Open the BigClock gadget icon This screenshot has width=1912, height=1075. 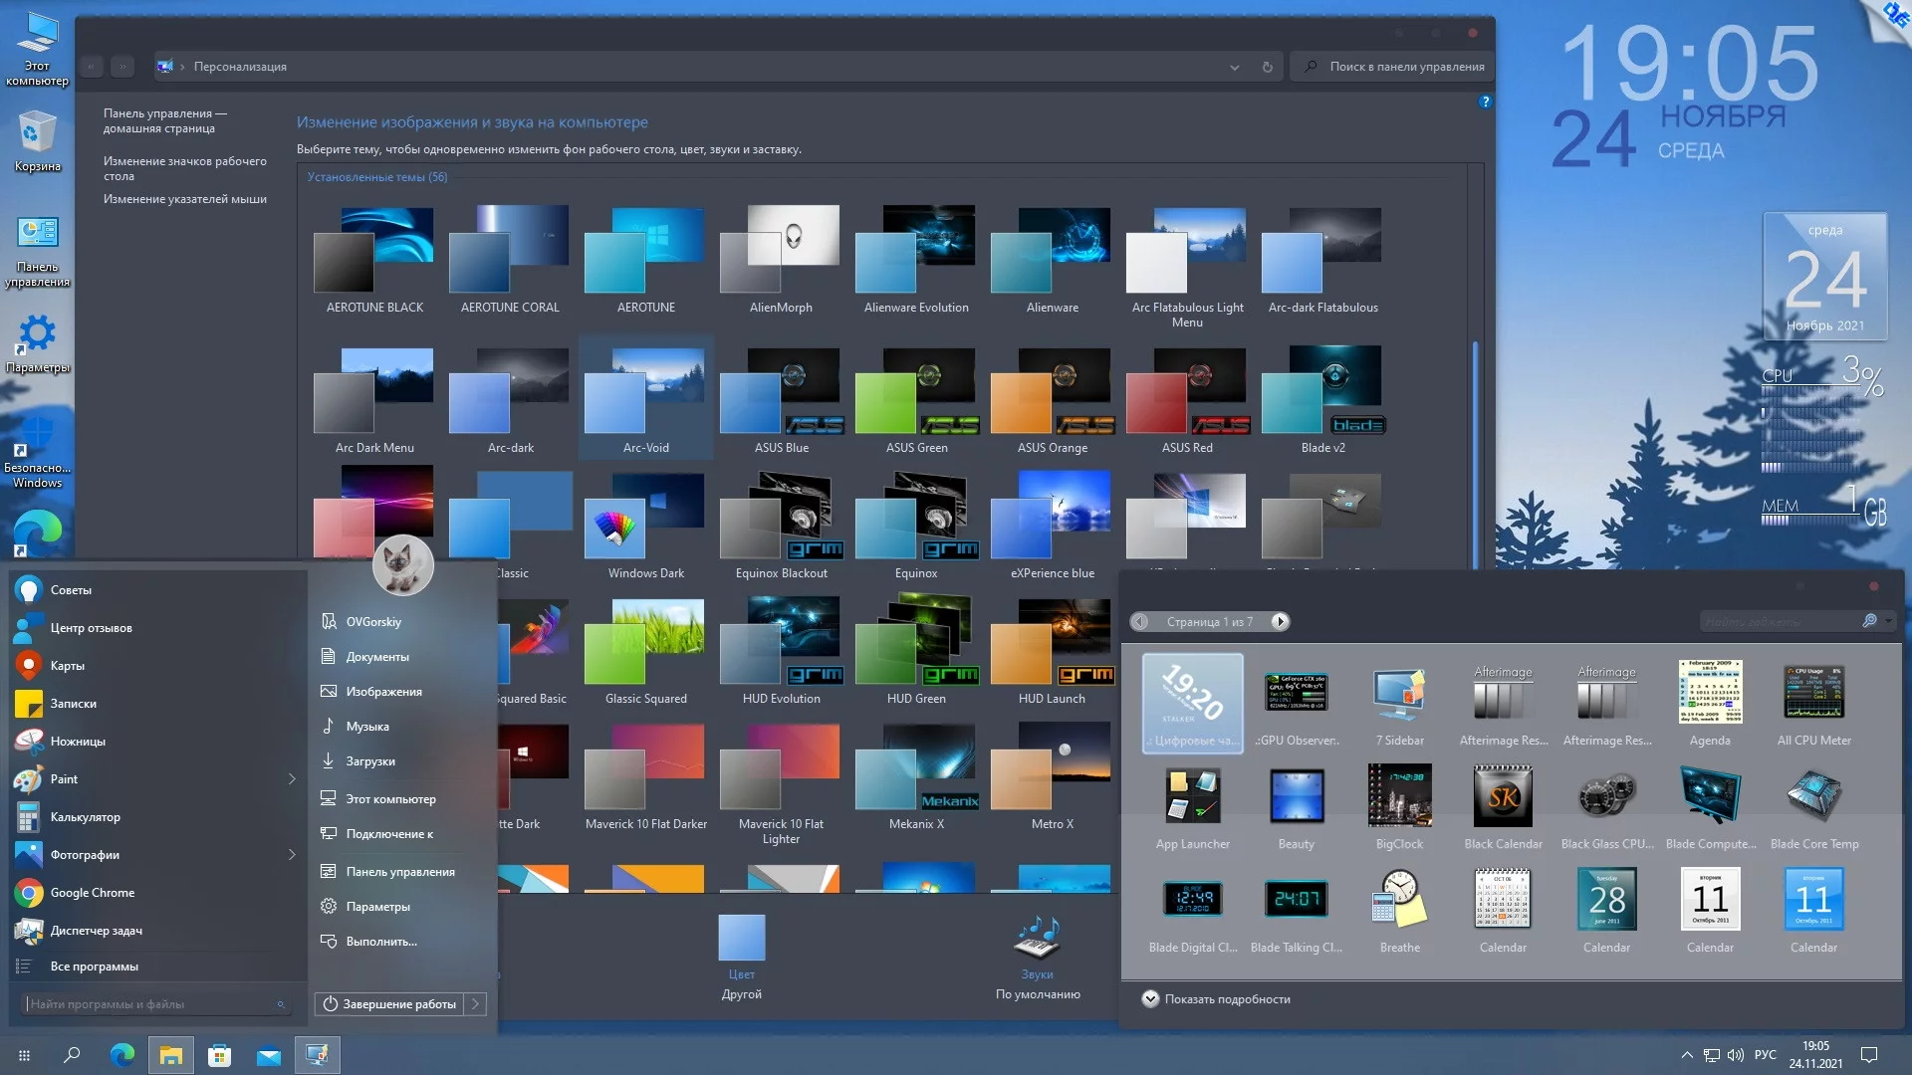tap(1399, 796)
